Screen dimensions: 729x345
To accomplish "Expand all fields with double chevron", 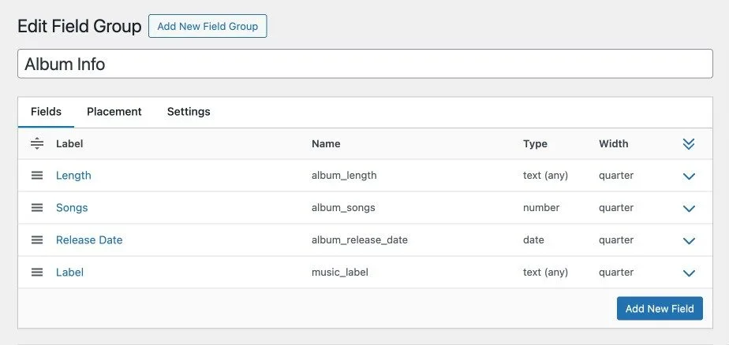I will pos(689,144).
